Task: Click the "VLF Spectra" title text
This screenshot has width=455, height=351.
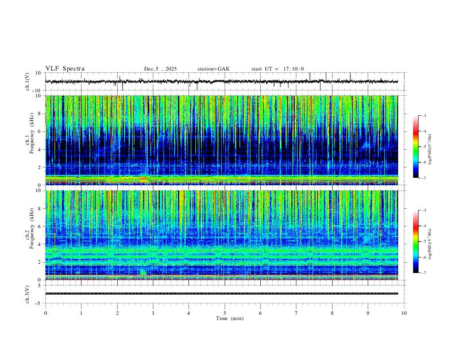Action: [x=65, y=69]
